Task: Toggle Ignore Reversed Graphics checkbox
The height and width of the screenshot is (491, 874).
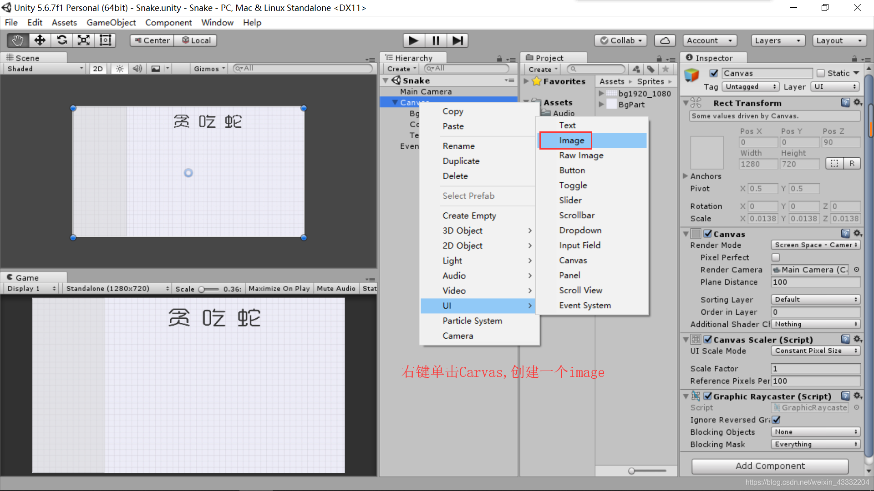Action: (x=776, y=420)
